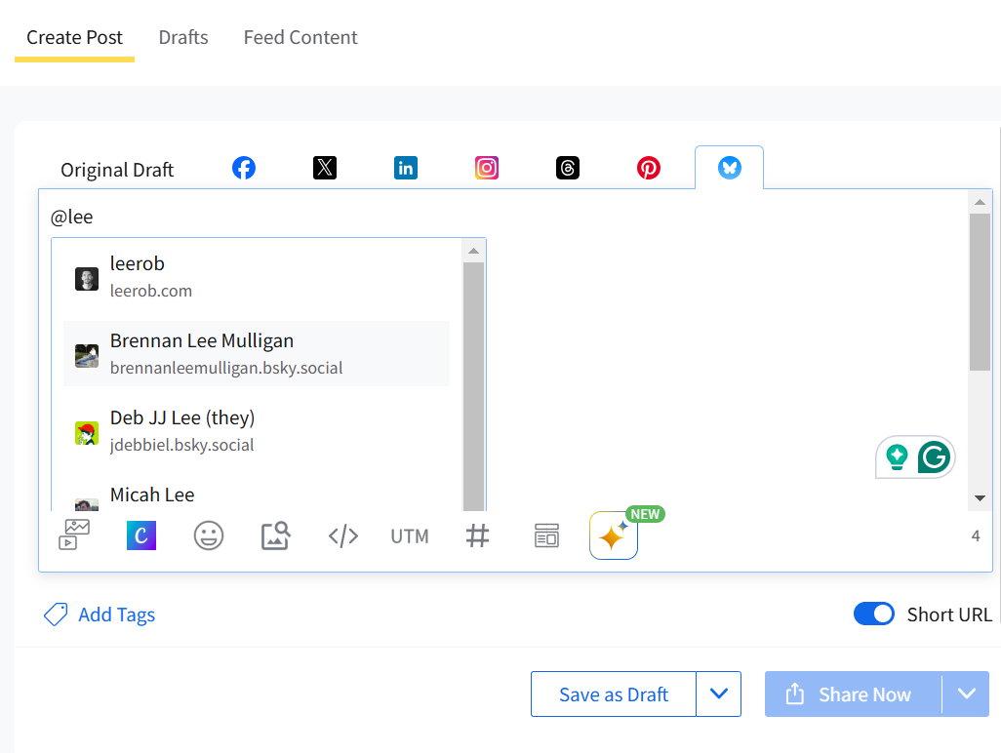This screenshot has height=753, width=1001.
Task: Open the emoji picker
Action: 208,535
